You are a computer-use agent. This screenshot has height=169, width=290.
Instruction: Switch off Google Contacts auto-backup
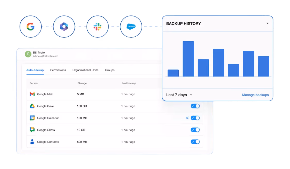[x=195, y=142]
